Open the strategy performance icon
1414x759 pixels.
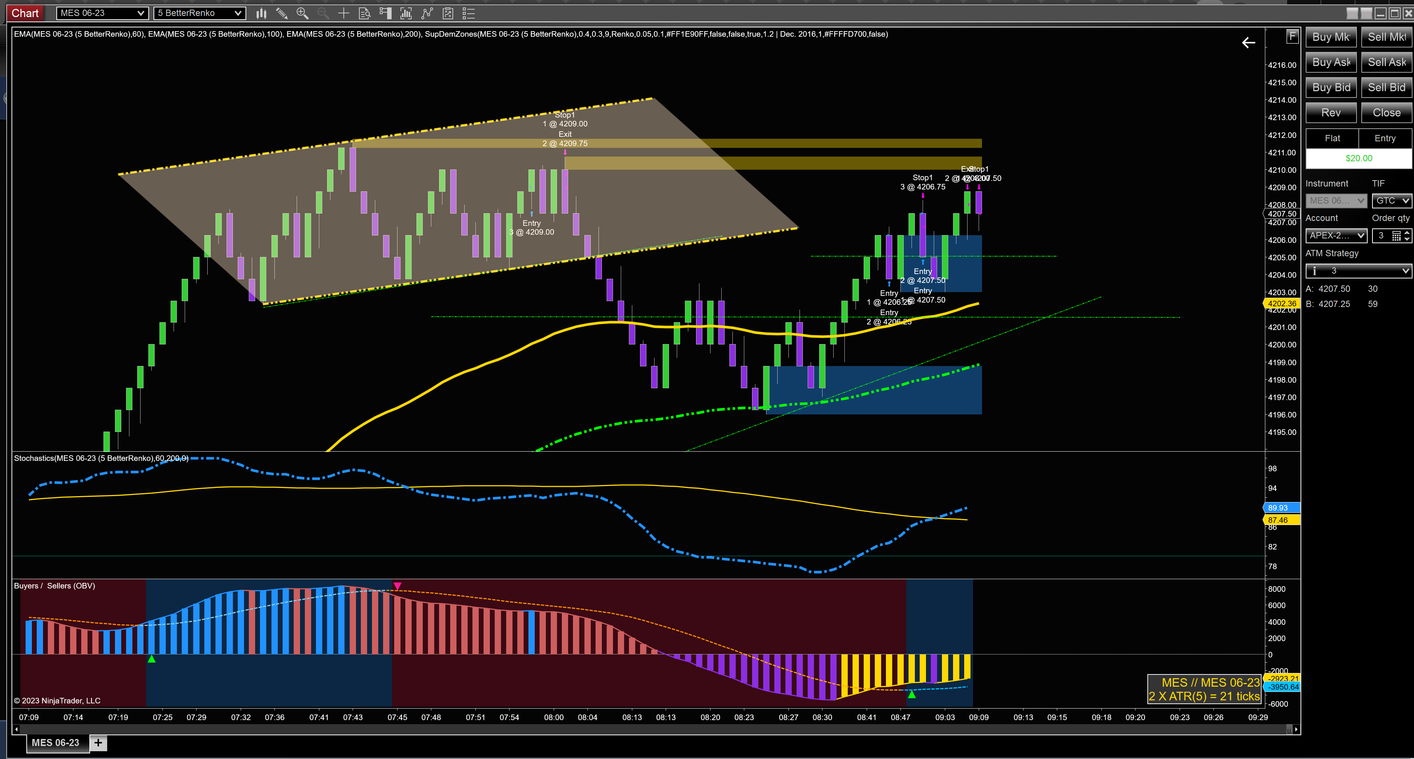coord(448,13)
